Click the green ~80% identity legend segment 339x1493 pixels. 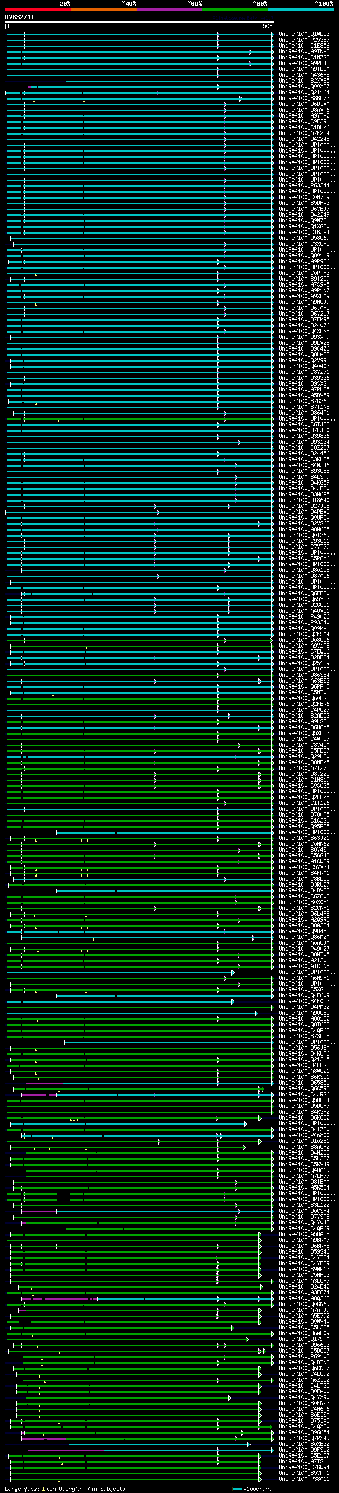pos(235,10)
